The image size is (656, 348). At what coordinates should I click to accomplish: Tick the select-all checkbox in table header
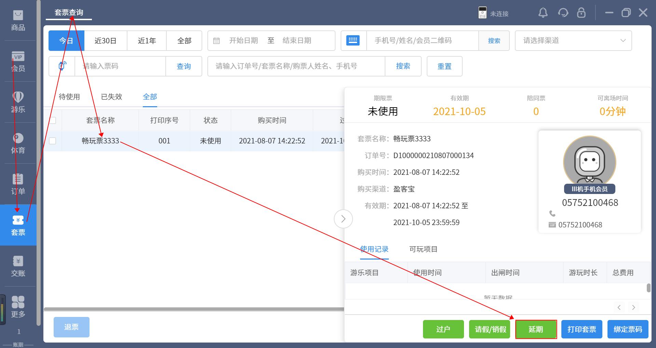tap(53, 120)
